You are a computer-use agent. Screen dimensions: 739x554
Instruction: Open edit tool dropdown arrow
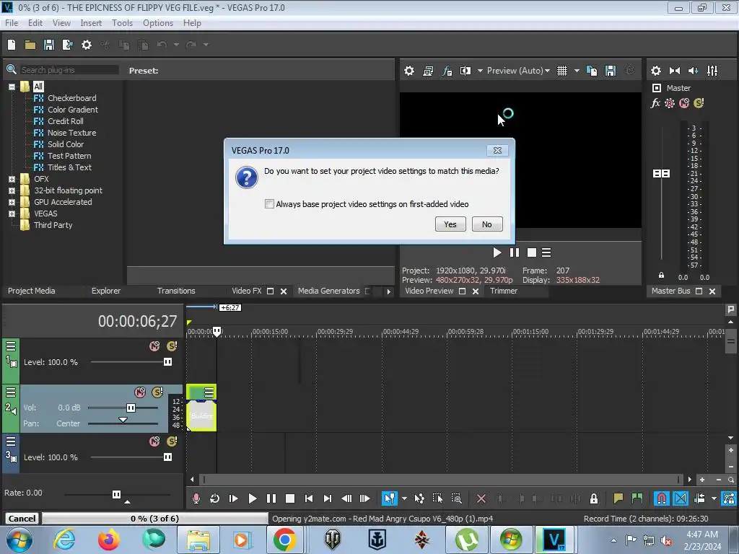pyautogui.click(x=404, y=498)
